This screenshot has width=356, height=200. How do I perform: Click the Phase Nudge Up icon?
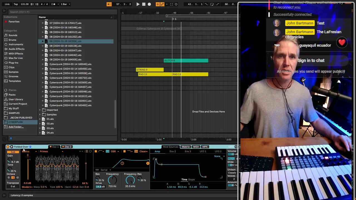click(37, 4)
